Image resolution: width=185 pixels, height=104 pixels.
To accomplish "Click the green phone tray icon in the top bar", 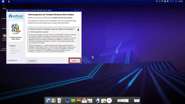I will 162,1.
